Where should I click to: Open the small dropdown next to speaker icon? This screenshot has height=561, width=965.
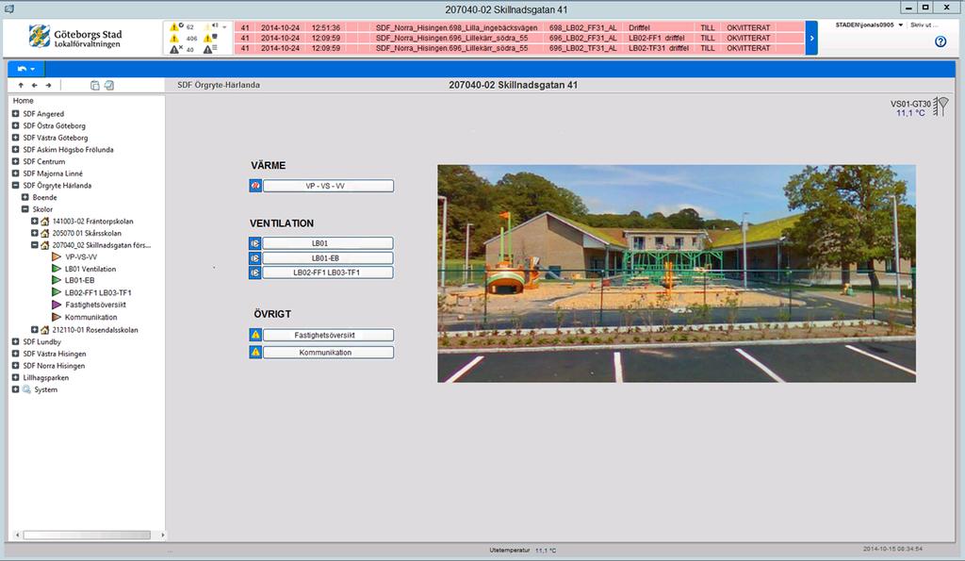pyautogui.click(x=224, y=27)
